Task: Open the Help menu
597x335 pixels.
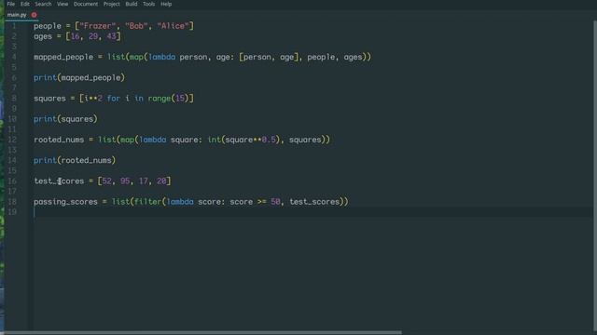Action: coord(166,4)
